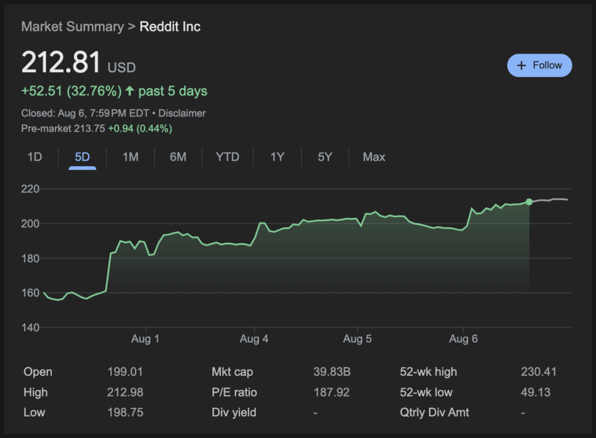Click the 52-wk high label

(x=428, y=371)
